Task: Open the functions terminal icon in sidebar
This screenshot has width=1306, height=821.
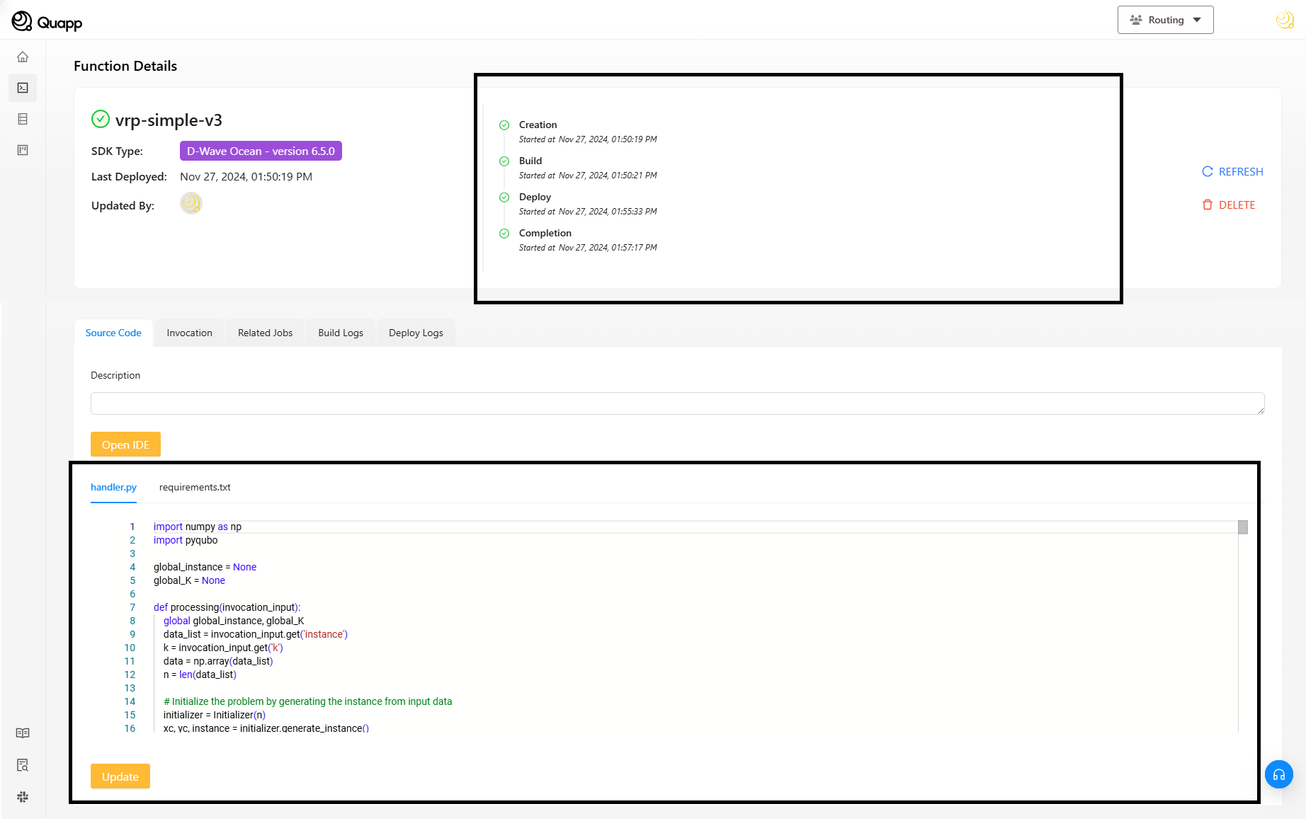Action: pyautogui.click(x=23, y=88)
